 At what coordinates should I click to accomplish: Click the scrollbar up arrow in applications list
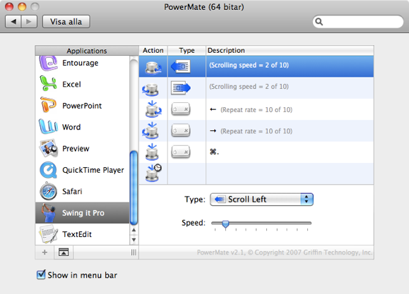coord(134,230)
